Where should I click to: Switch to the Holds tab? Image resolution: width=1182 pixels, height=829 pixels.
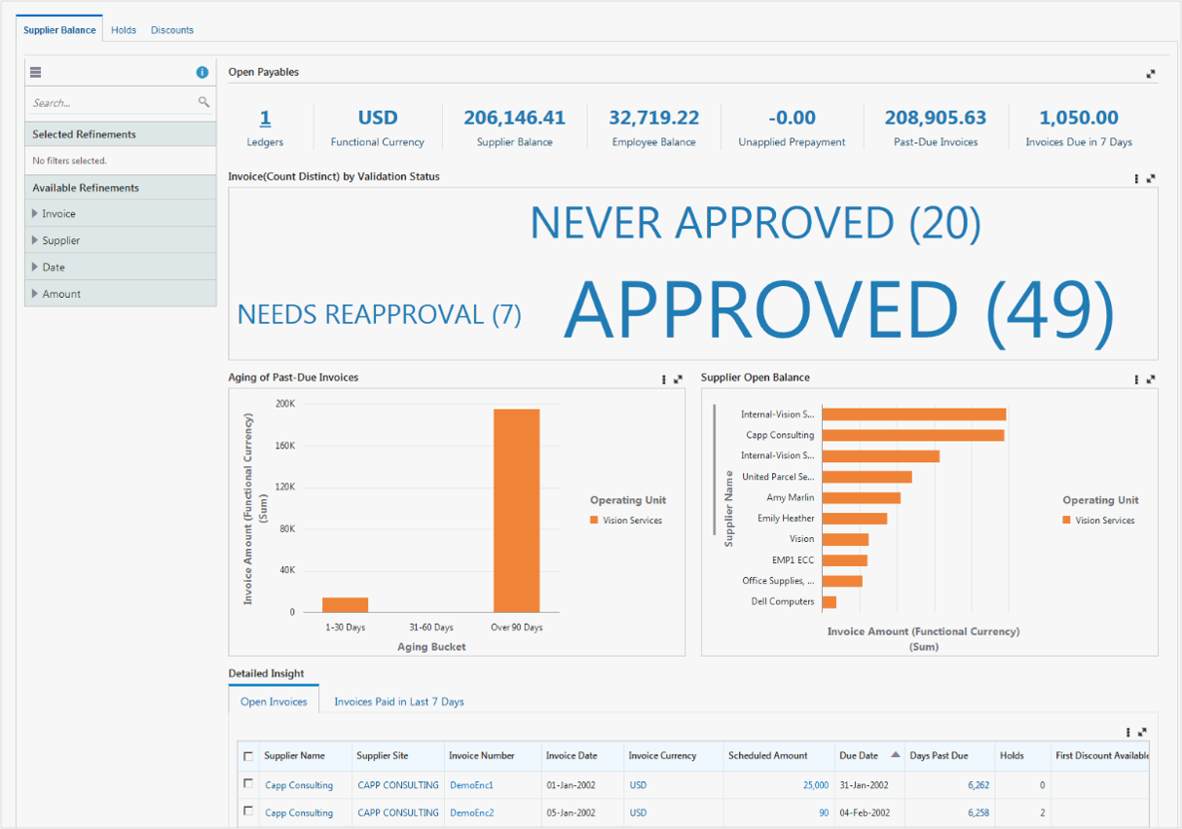coord(124,30)
